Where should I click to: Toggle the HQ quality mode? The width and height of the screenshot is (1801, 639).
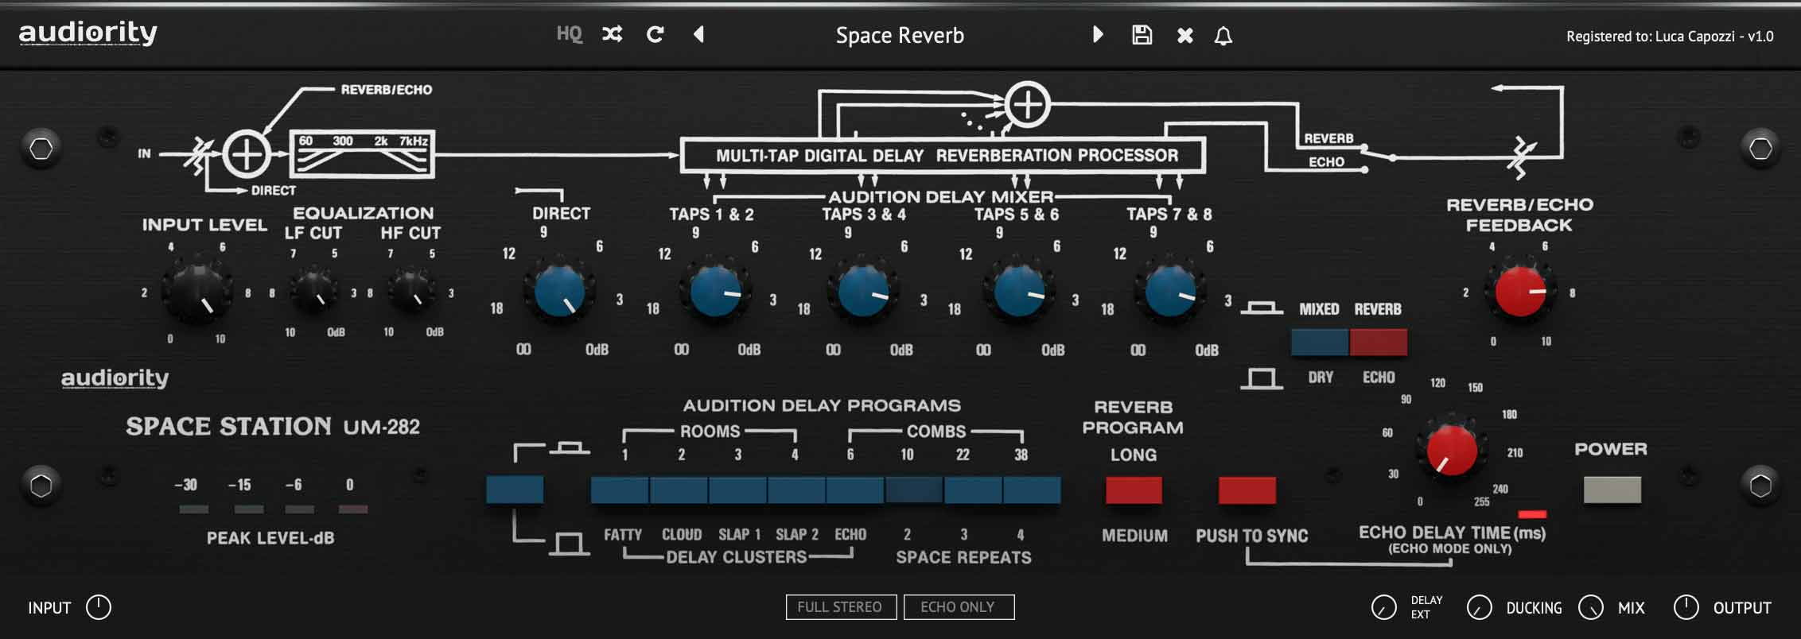click(569, 34)
